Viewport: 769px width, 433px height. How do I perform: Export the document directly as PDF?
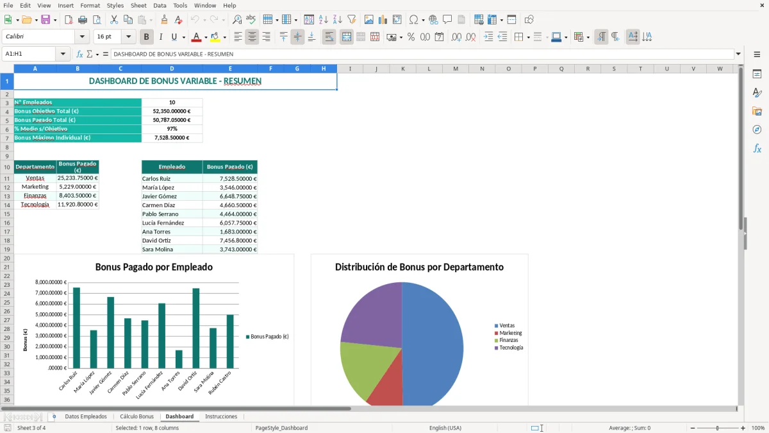coord(68,20)
